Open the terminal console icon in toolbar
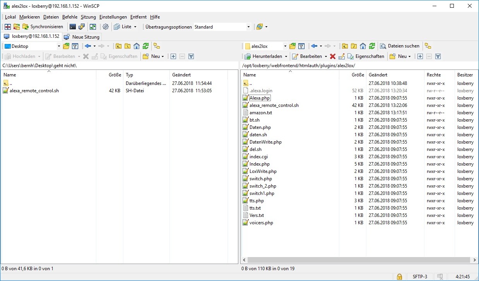Viewport: 479px width, 281px height. click(72, 27)
